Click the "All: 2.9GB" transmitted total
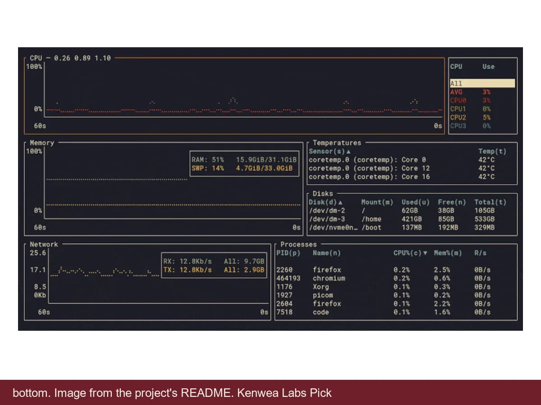The image size is (541, 405). coord(244,270)
